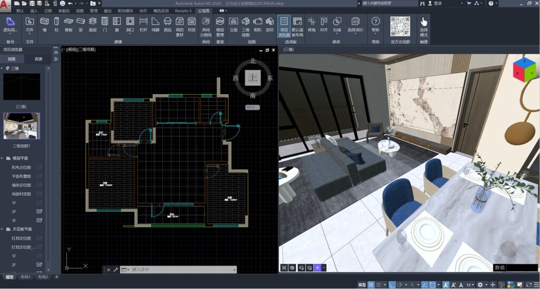Image resolution: width=540 pixels, height=289 pixels.
Task: Collapse the 楼层平面 tree section
Action: pos(3,158)
